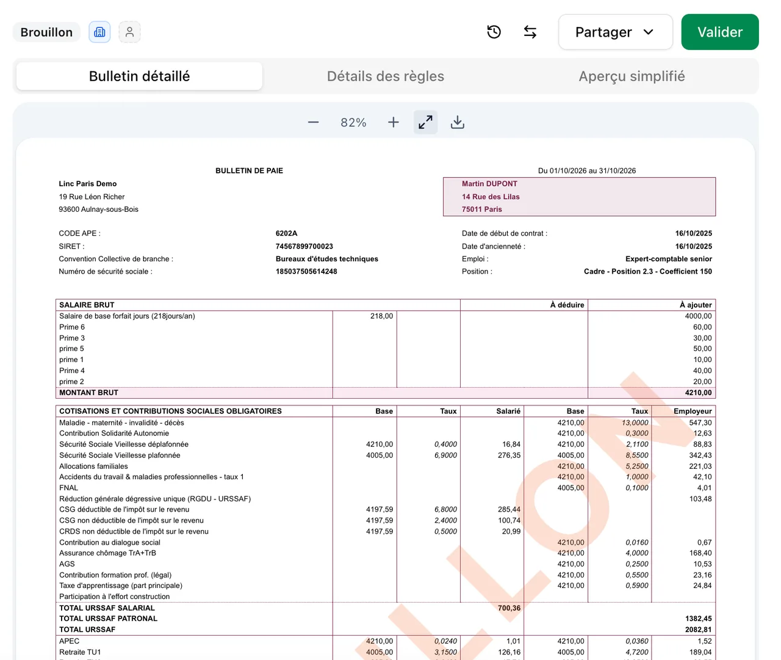Open the Partager dropdown
Image resolution: width=781 pixels, height=660 pixels.
tap(615, 32)
